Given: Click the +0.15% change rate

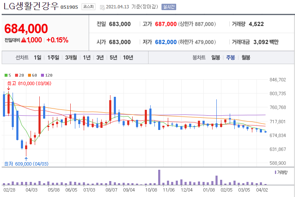Looking at the screenshot, I should pyautogui.click(x=57, y=40).
